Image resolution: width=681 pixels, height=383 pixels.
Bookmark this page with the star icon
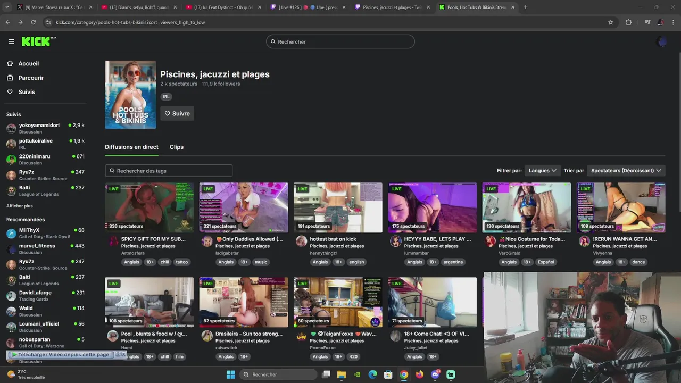tap(611, 22)
